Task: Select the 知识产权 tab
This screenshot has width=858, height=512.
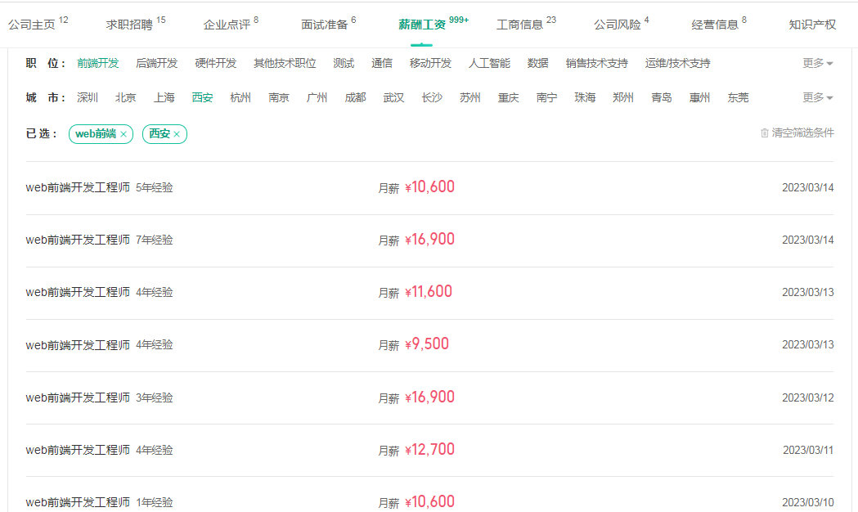Action: point(812,25)
